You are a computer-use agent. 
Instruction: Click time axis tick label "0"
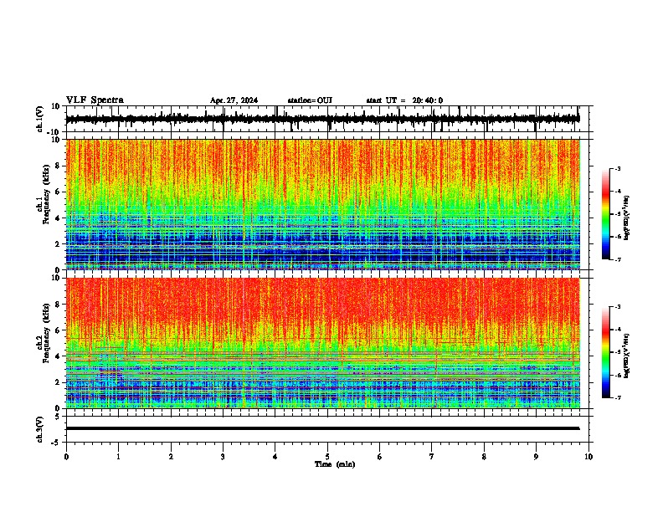click(66, 457)
